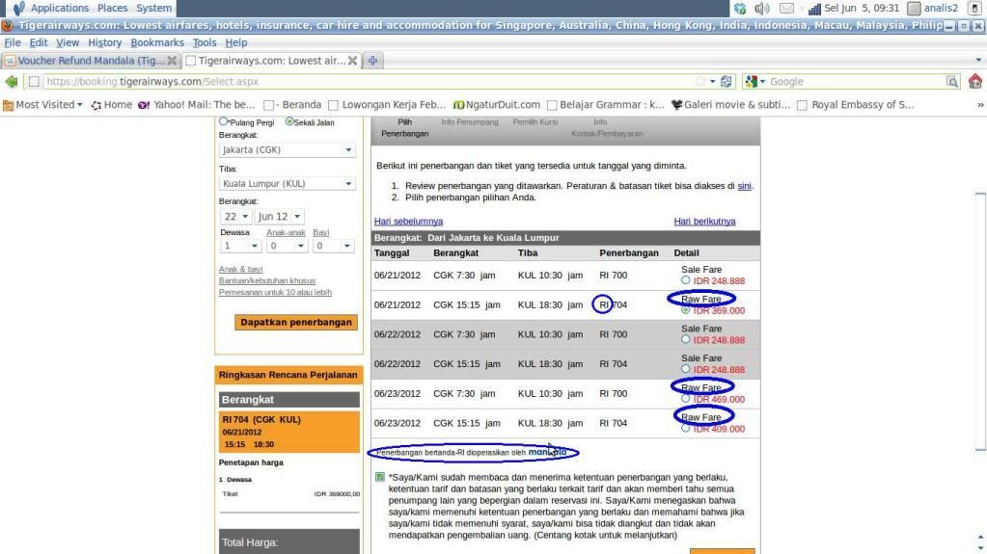987x554 pixels.
Task: Toggle the terms agreement checkbox
Action: (379, 477)
